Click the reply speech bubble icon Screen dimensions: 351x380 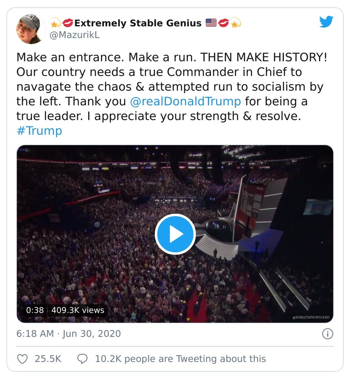click(x=82, y=358)
